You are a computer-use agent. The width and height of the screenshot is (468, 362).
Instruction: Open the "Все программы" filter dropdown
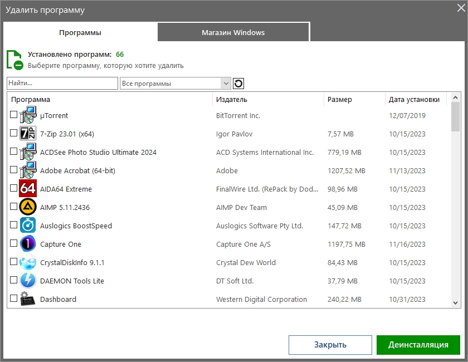(x=175, y=84)
